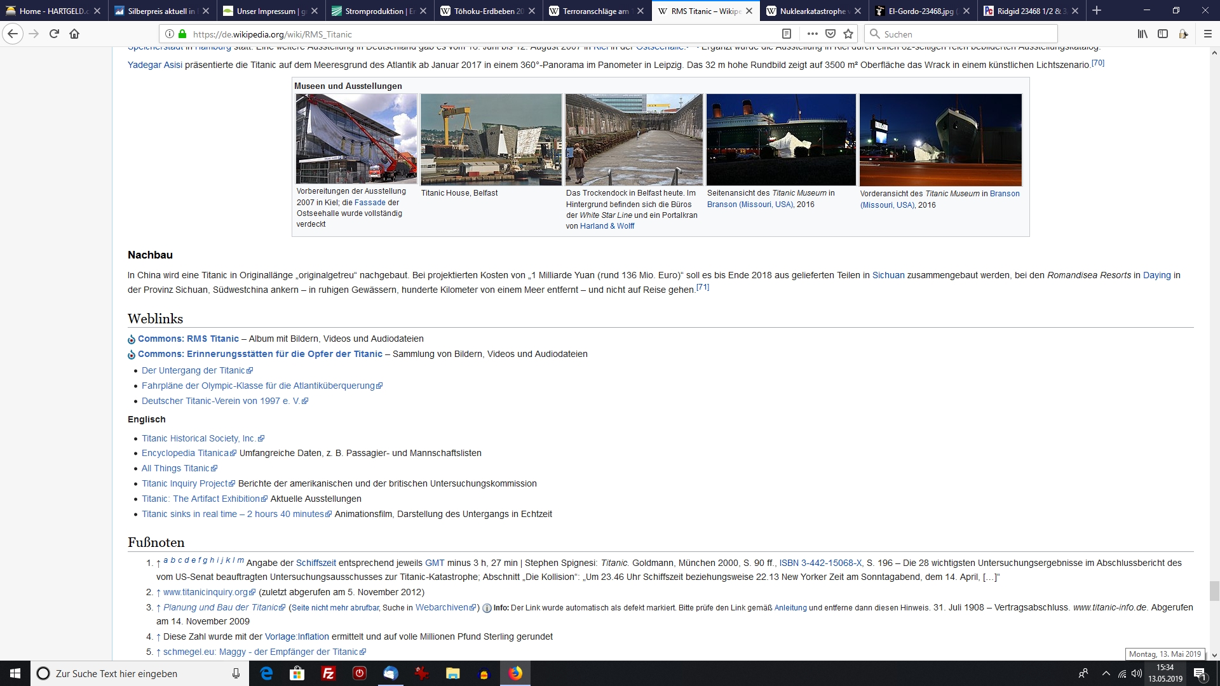The width and height of the screenshot is (1220, 686).
Task: Save page to Pocket
Action: [830, 34]
